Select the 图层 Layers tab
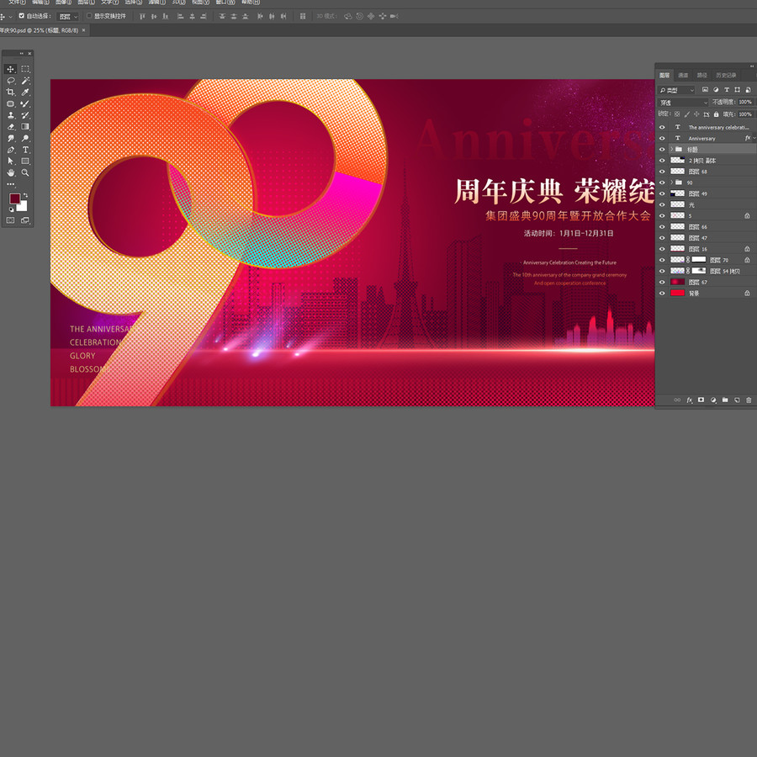Viewport: 757px width, 757px height. (x=664, y=76)
